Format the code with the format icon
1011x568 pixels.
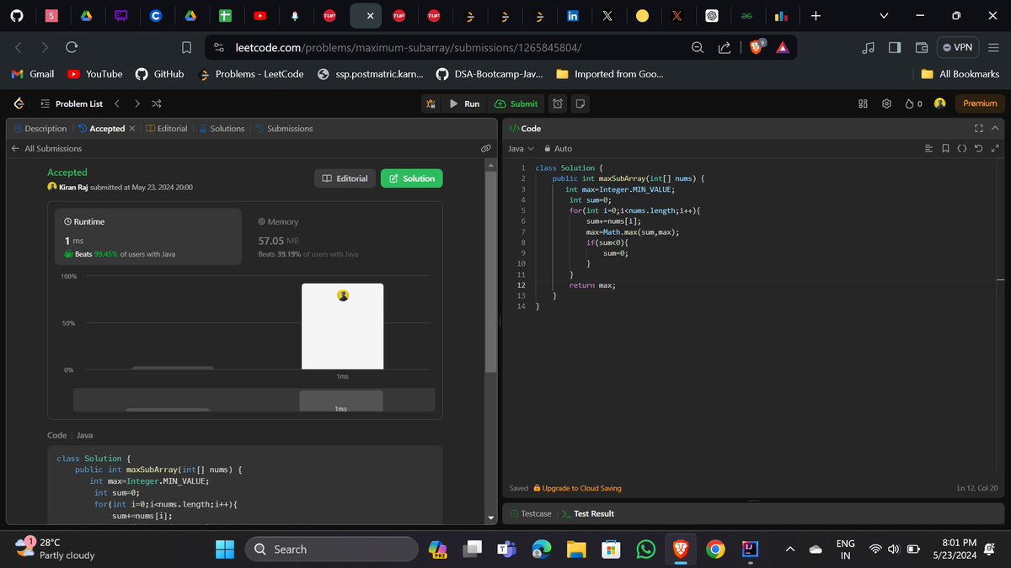pyautogui.click(x=929, y=148)
